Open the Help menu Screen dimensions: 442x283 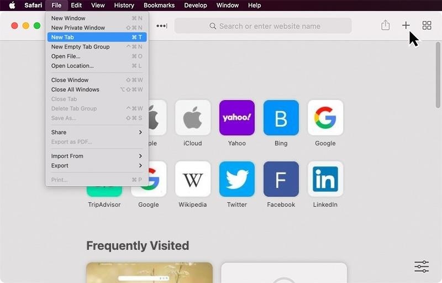tap(254, 6)
